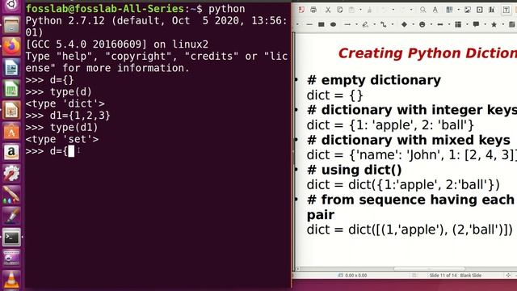The height and width of the screenshot is (291, 517).
Task: Open System Settings gear-and-wrench icon in launcher
Action: [x=11, y=174]
